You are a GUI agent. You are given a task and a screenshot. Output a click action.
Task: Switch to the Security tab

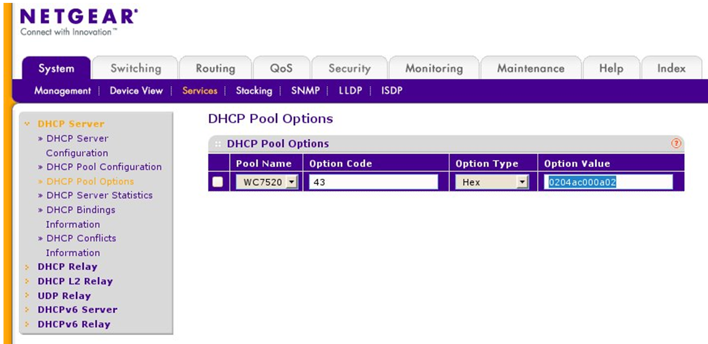click(x=349, y=68)
